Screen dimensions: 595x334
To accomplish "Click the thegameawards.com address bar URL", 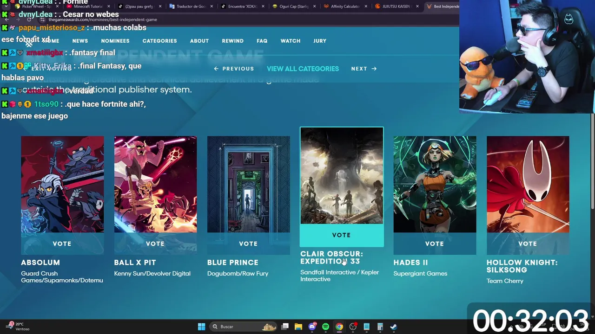I will tap(103, 19).
